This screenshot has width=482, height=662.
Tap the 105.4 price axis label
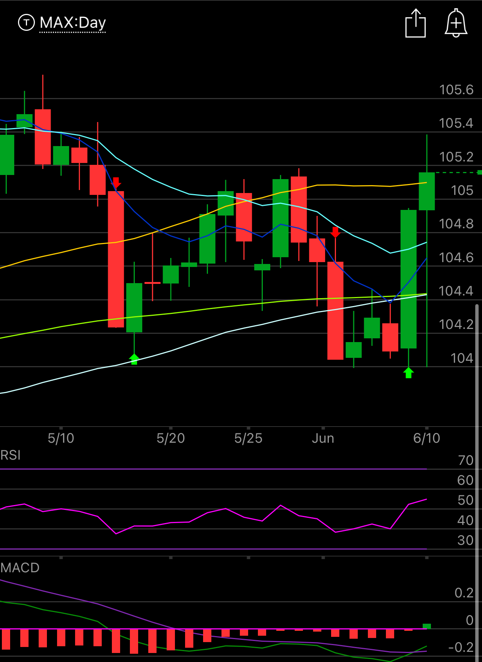click(456, 123)
